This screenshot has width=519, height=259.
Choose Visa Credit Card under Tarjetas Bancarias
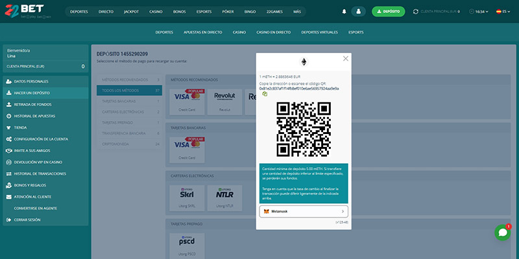pos(187,150)
